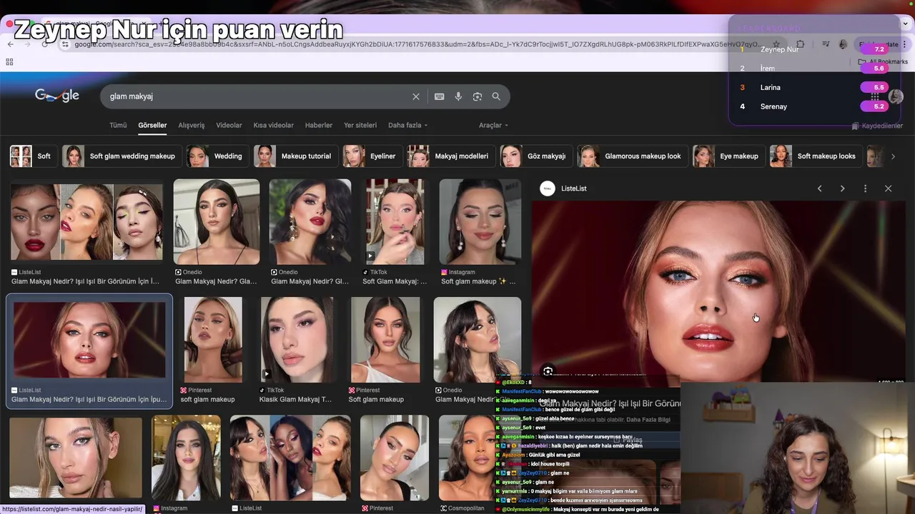Click the magnifier search icon

[x=496, y=96]
